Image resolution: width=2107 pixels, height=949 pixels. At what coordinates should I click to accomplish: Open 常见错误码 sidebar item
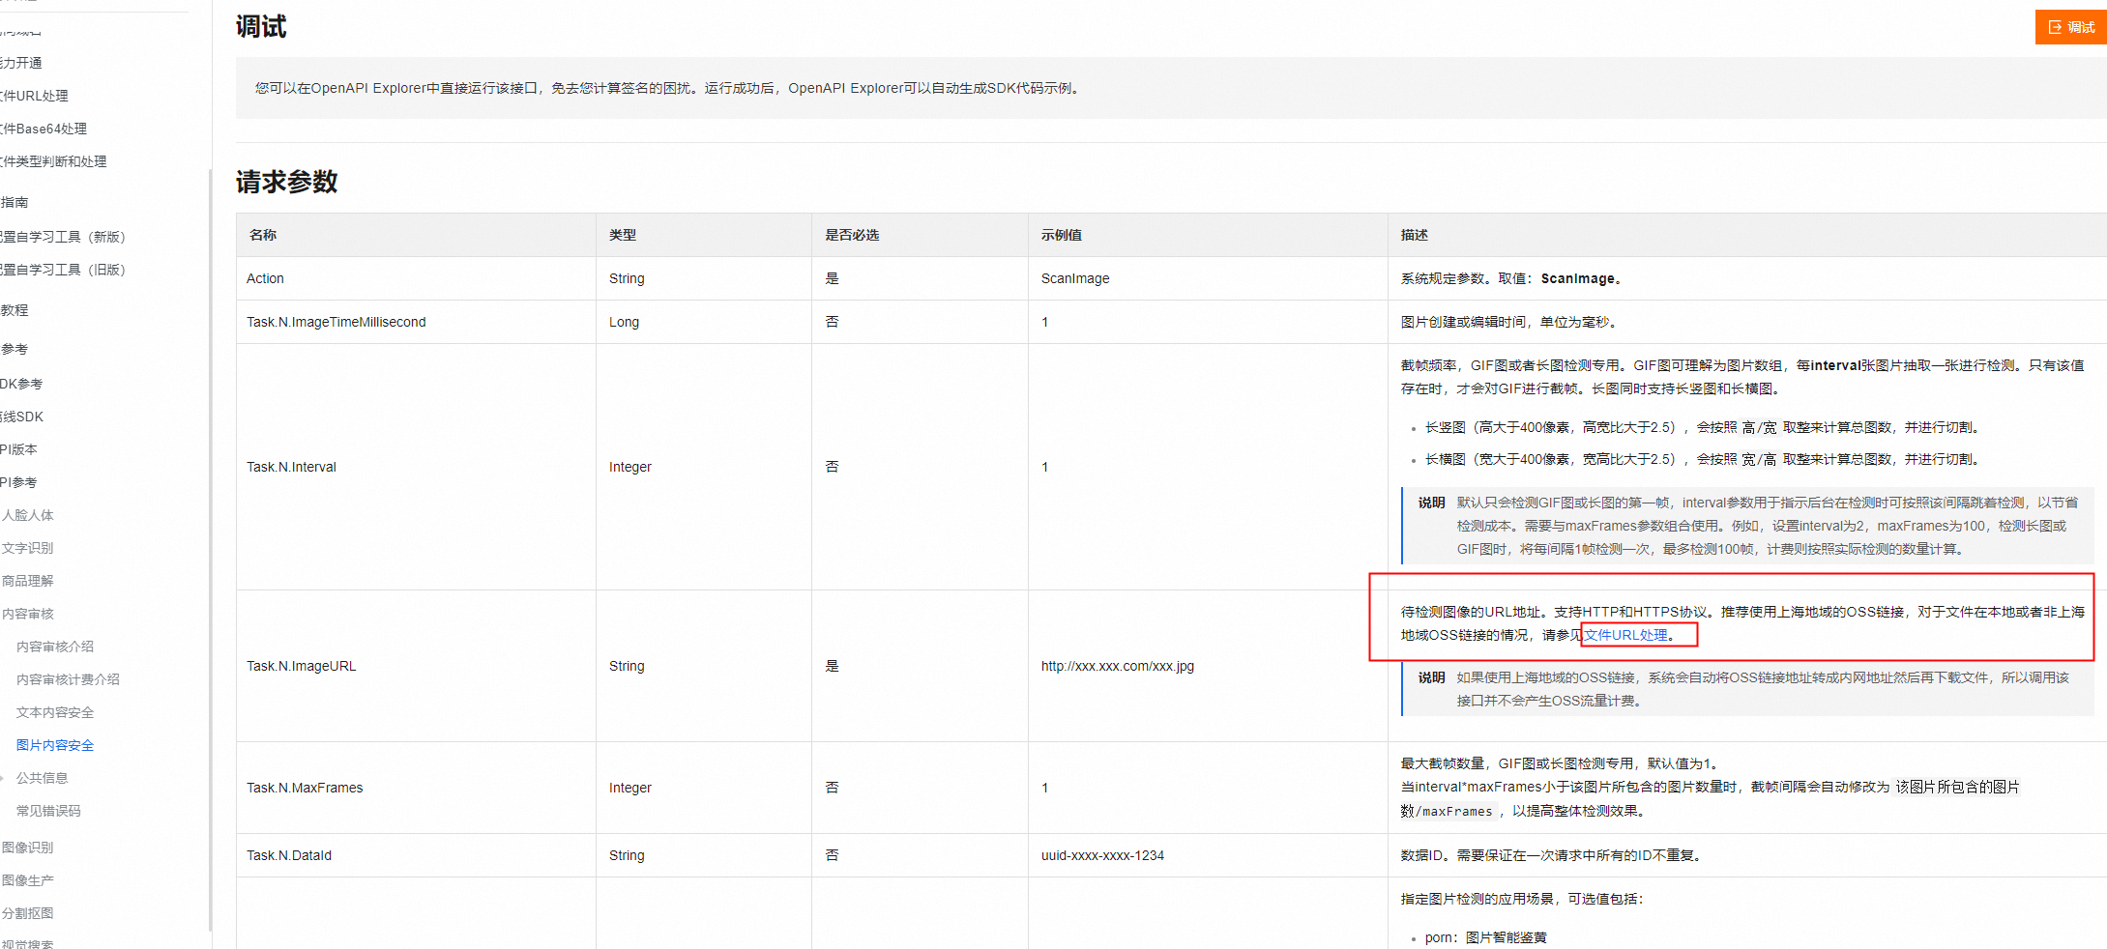click(x=48, y=811)
